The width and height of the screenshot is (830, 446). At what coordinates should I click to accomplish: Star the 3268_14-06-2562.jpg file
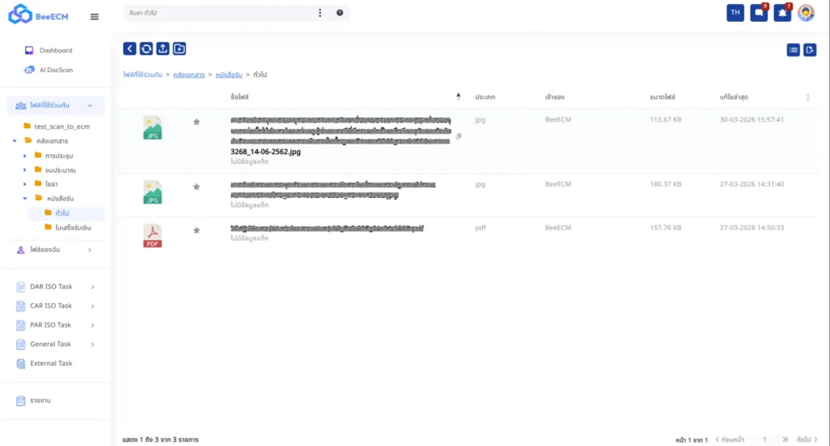click(x=196, y=122)
